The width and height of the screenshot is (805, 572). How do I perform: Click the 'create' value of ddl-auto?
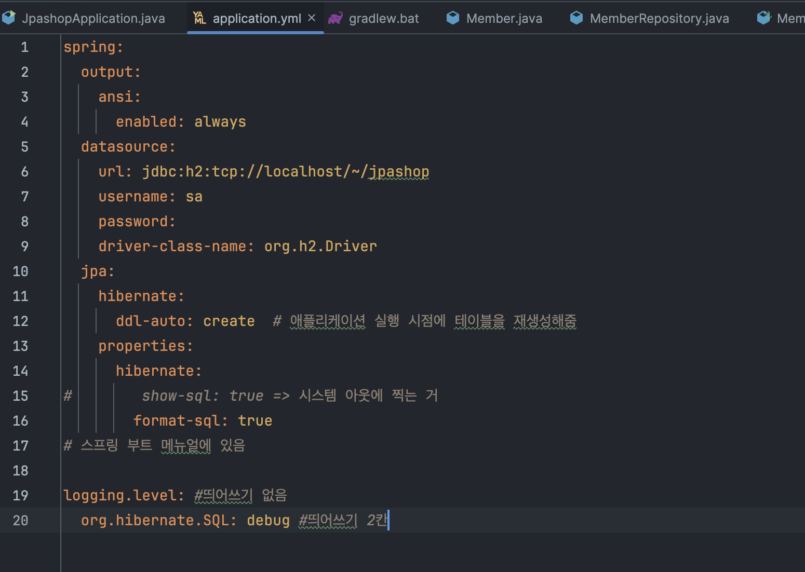click(229, 321)
